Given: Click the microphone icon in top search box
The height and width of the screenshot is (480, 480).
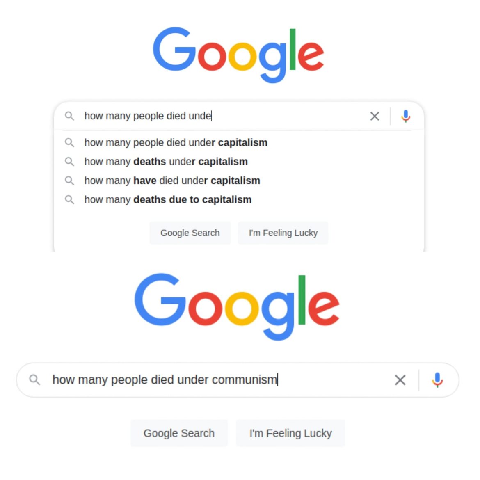Looking at the screenshot, I should (406, 116).
